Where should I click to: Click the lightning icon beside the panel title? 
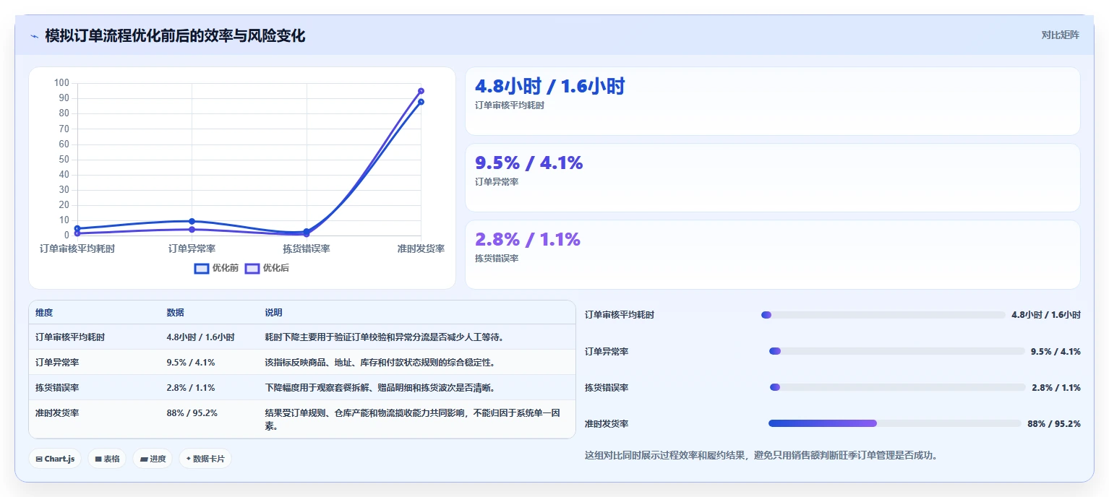coord(34,36)
